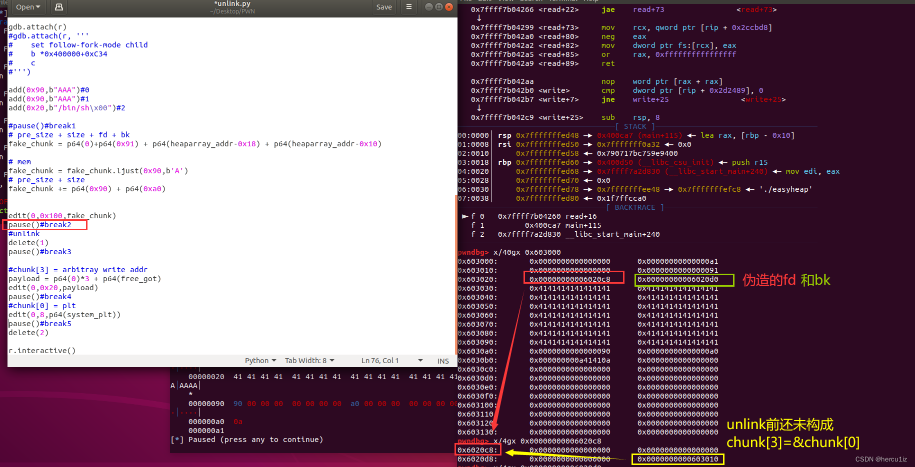This screenshot has width=915, height=467.
Task: Minimize the gedit window
Action: point(429,7)
